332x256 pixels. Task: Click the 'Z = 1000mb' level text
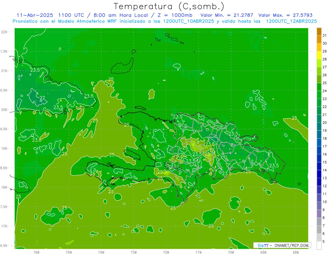(x=175, y=15)
